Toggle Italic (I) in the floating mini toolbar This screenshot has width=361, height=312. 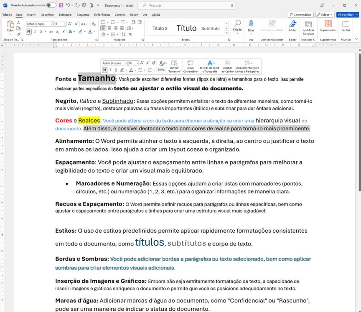click(110, 70)
